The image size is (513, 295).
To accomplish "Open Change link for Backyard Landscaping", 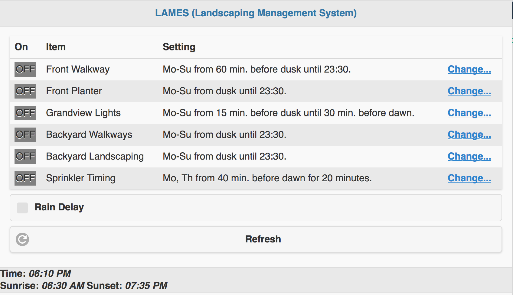I will (x=469, y=156).
